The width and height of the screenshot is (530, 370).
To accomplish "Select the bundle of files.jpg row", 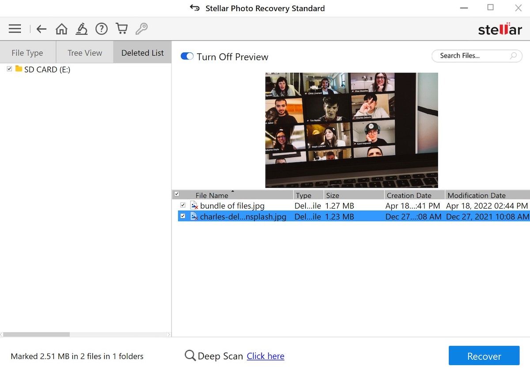I will [353, 206].
